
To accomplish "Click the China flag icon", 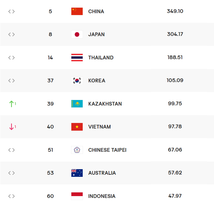I will pos(77,11).
